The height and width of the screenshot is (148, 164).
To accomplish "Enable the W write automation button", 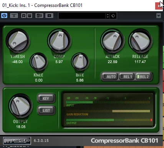I will [30, 16].
